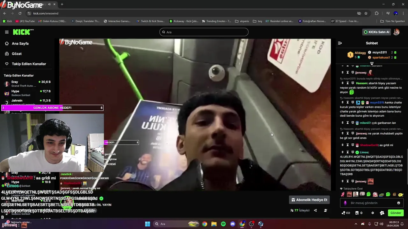
Task: Open Jahrein channel in followed list
Action: pos(27,102)
